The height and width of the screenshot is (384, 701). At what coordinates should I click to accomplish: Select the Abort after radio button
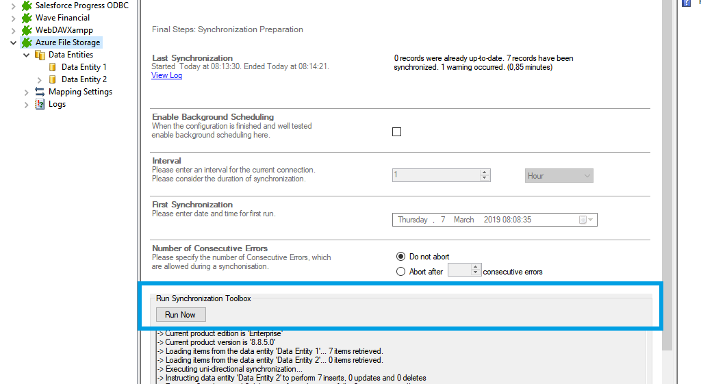point(401,272)
